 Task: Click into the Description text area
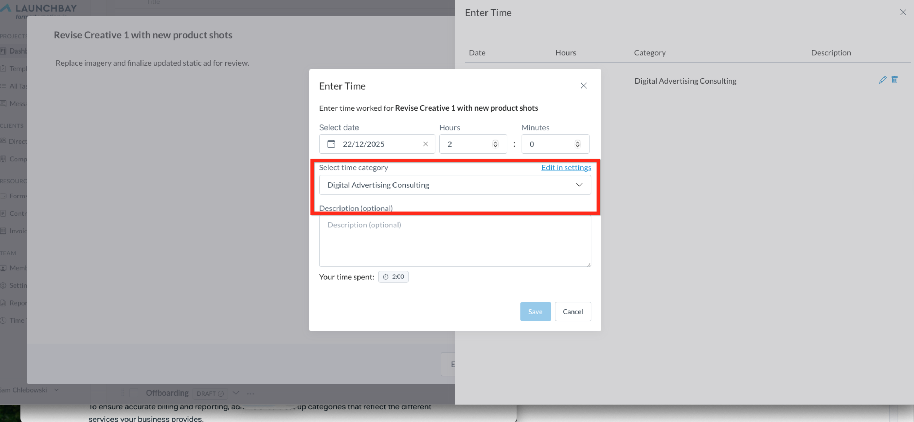point(455,241)
